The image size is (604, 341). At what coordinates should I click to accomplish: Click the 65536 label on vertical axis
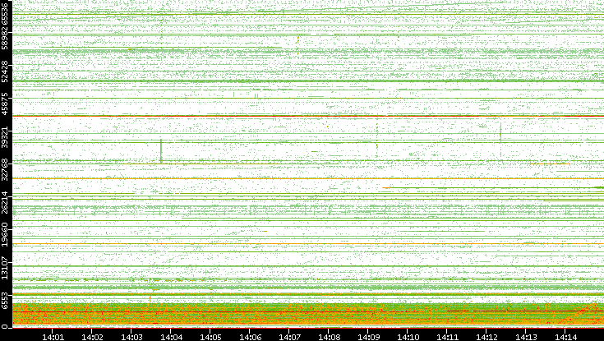(6, 15)
